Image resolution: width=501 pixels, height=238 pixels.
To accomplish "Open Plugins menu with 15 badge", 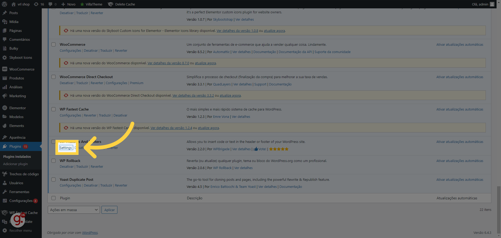I will (21, 146).
